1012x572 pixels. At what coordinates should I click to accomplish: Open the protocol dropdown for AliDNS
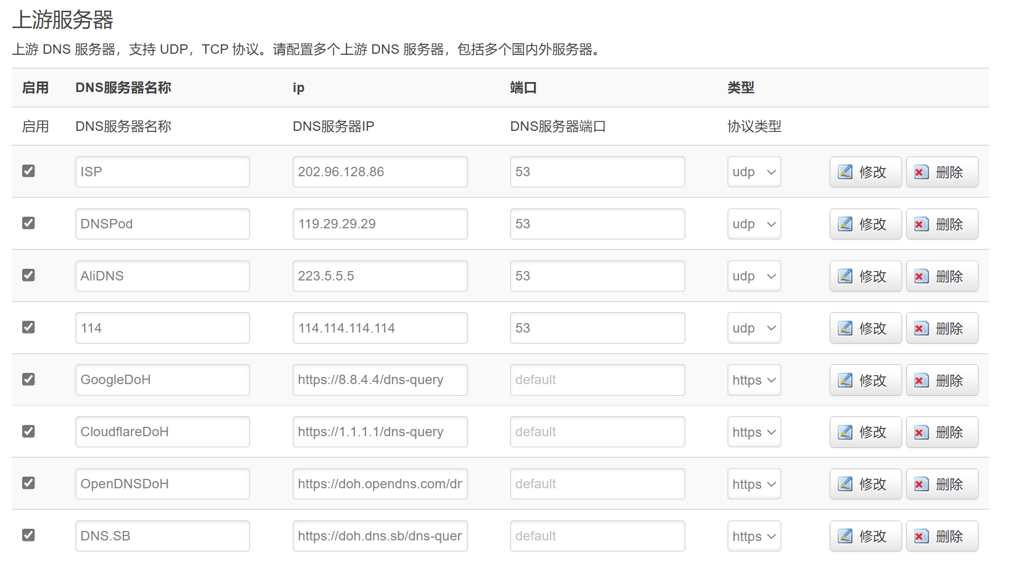754,275
